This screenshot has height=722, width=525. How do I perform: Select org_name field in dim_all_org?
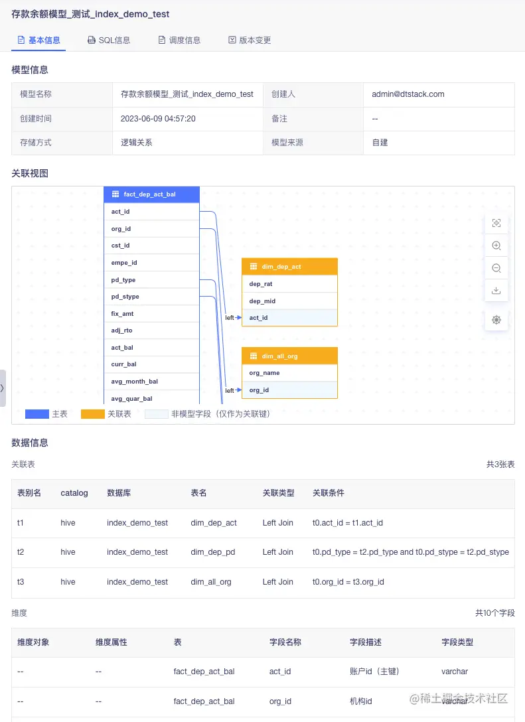click(289, 373)
